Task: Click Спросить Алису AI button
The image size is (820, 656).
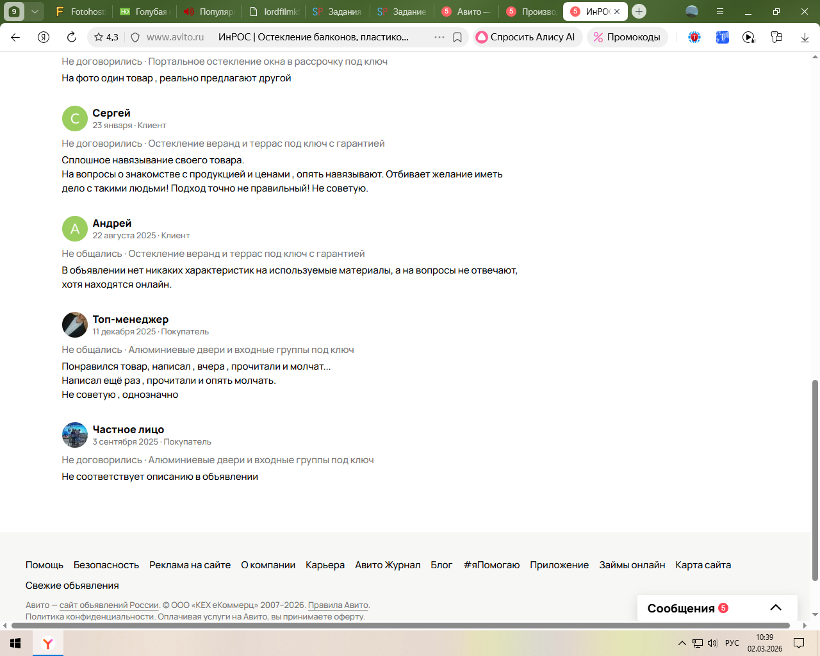Action: [x=528, y=37]
